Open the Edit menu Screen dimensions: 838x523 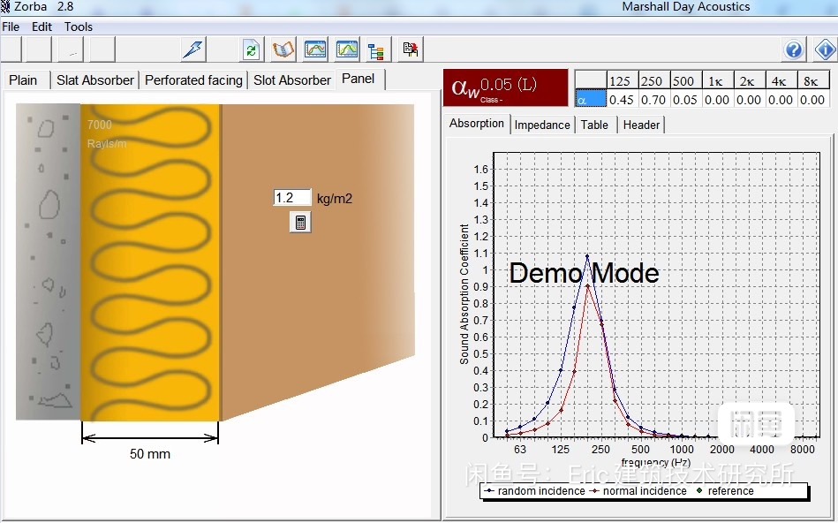coord(42,27)
